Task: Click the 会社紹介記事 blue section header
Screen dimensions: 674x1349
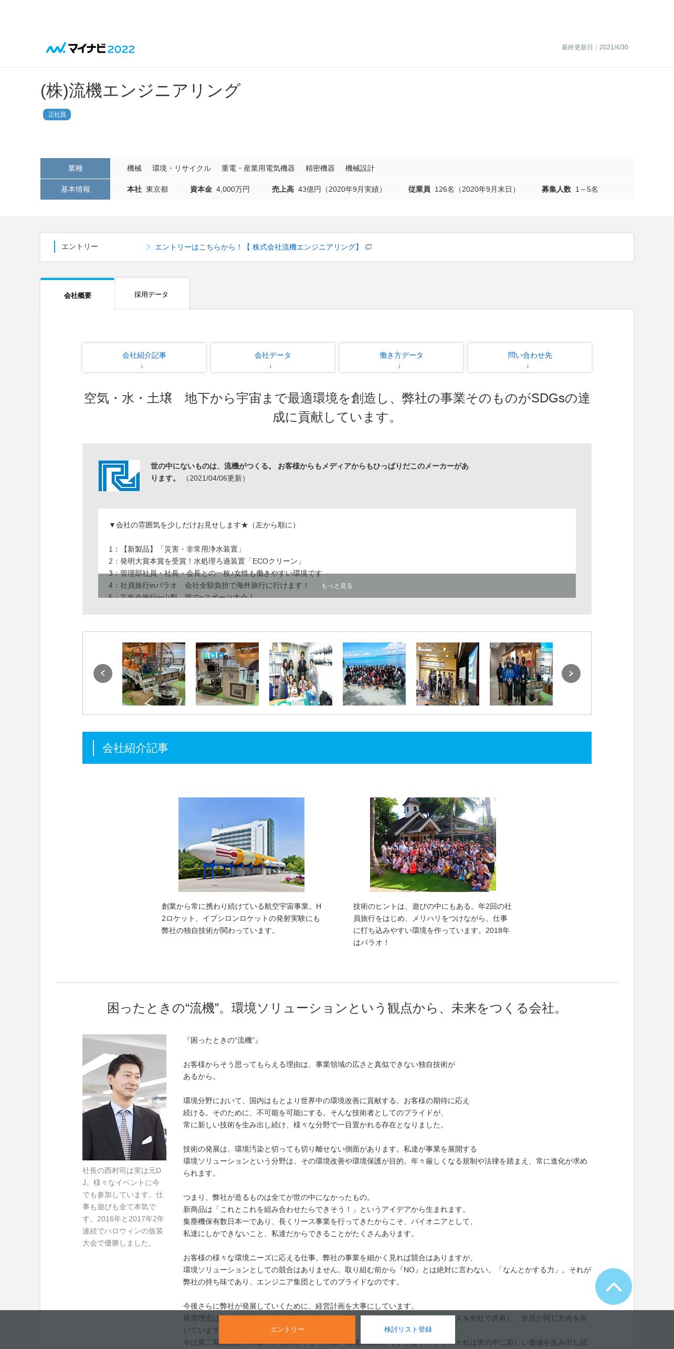Action: (x=337, y=748)
